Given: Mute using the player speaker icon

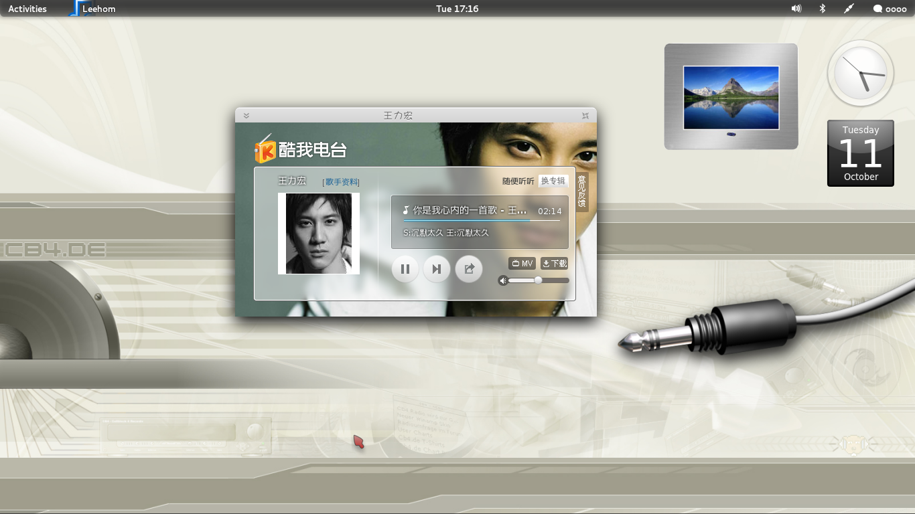Looking at the screenshot, I should tap(503, 280).
